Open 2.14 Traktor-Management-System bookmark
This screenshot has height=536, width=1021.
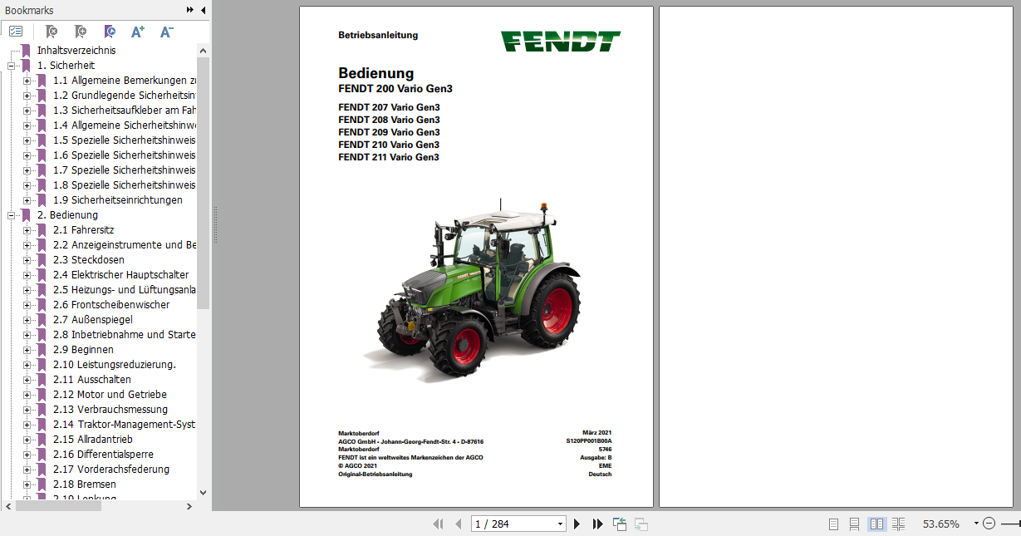coord(125,425)
